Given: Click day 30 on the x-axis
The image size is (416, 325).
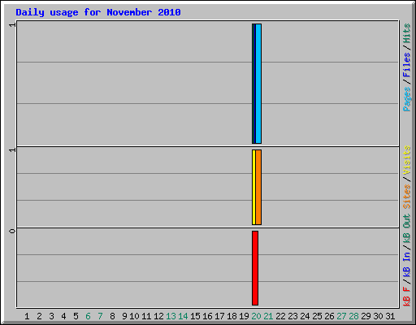Looking at the screenshot, I should click(x=378, y=316).
